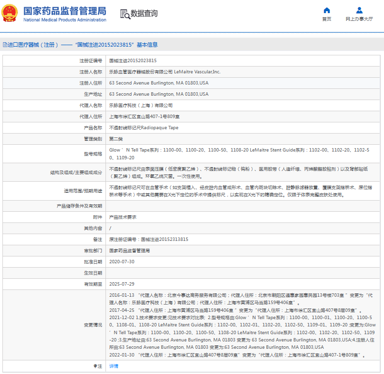This screenshot has width=384, height=374.
Task: Click 生产地址 address value cell
Action: 159,94
